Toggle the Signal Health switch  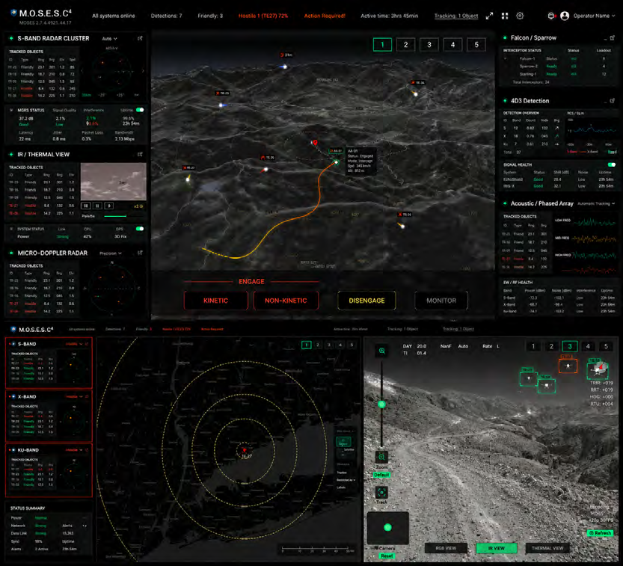click(x=612, y=164)
